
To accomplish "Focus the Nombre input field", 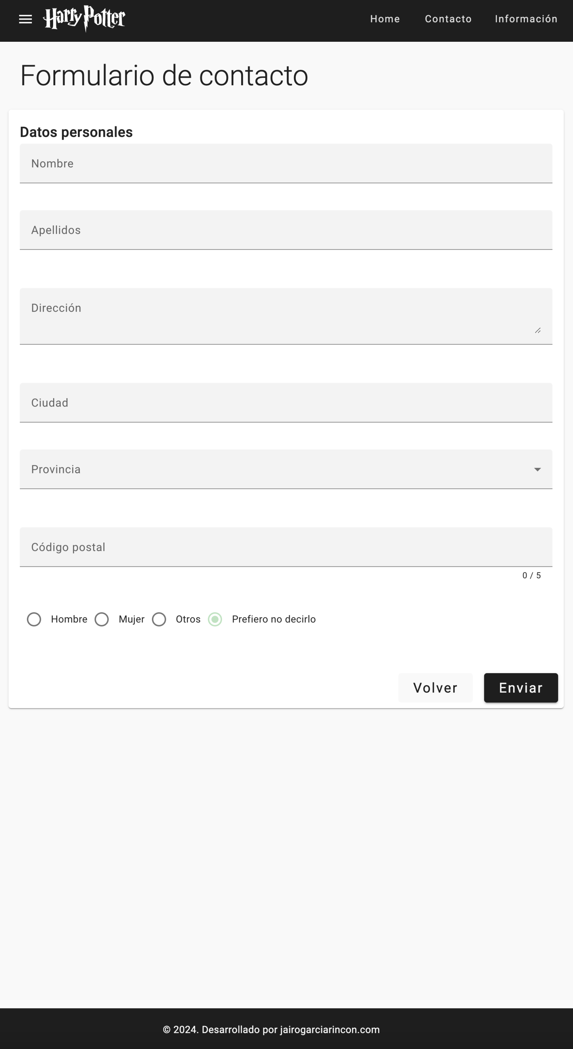I will [285, 164].
